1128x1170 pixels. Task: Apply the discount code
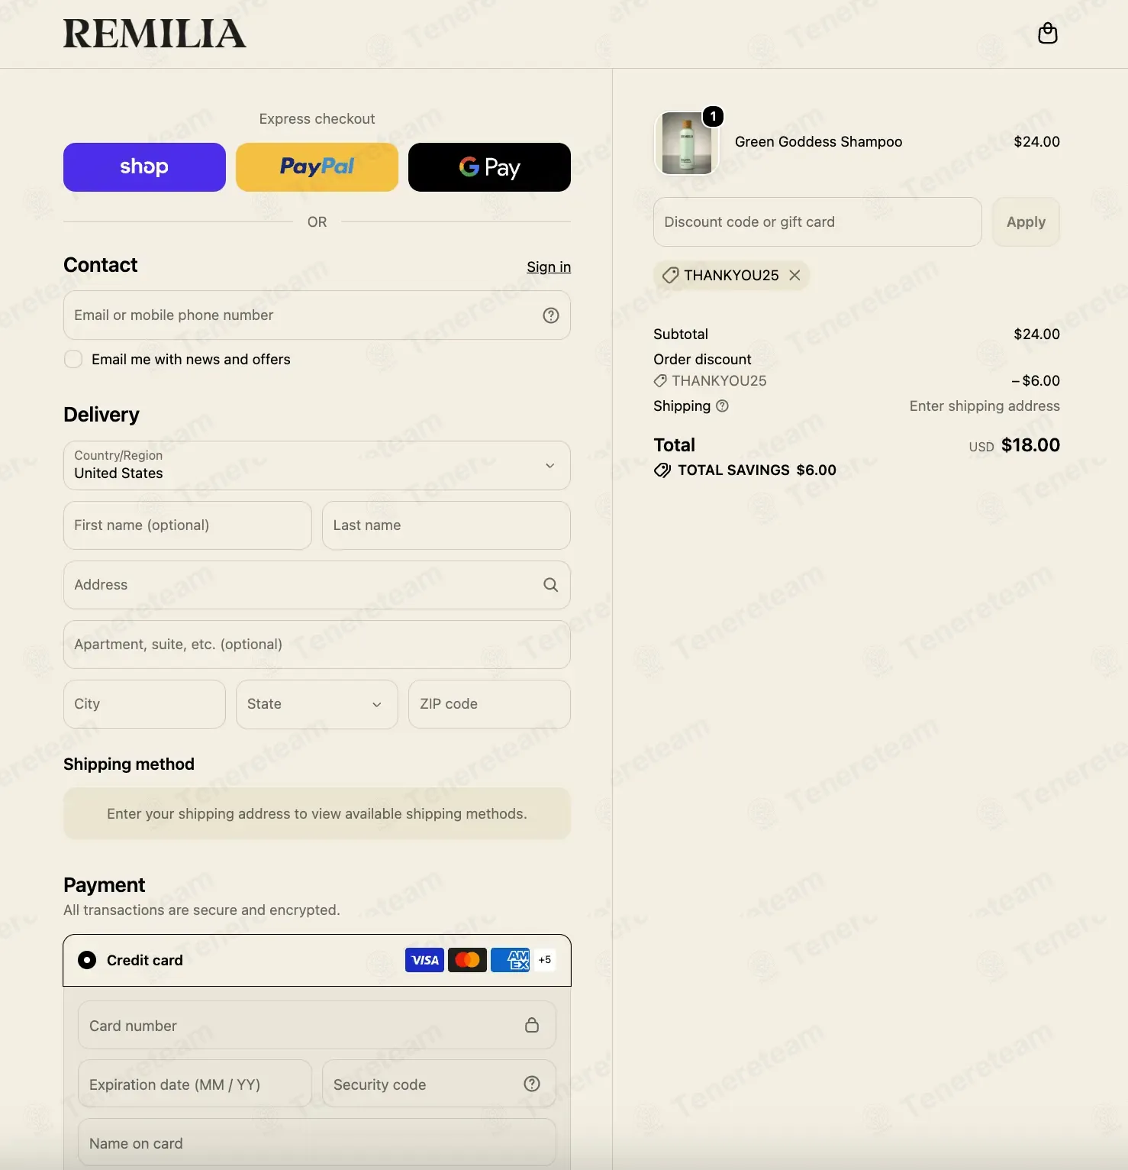(x=1026, y=222)
